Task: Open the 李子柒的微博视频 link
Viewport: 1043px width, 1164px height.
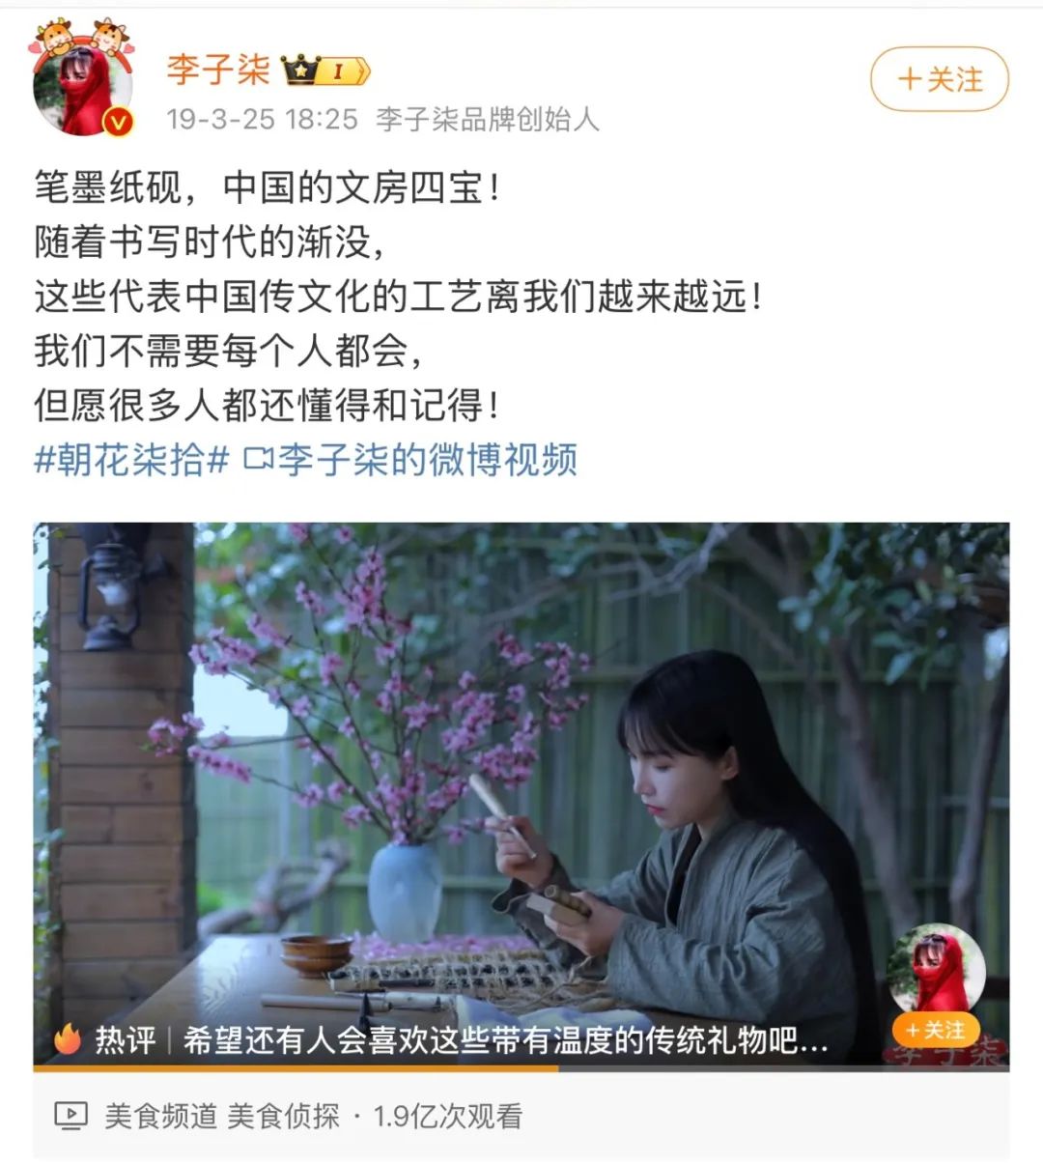Action: pyautogui.click(x=428, y=460)
